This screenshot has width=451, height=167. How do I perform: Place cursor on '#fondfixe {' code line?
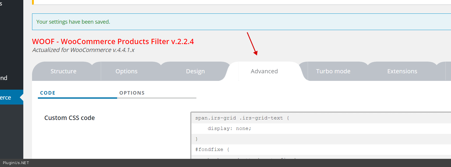(x=212, y=149)
